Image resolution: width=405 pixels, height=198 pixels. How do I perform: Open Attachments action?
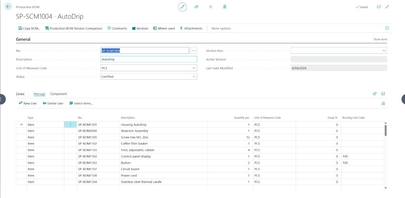(191, 28)
